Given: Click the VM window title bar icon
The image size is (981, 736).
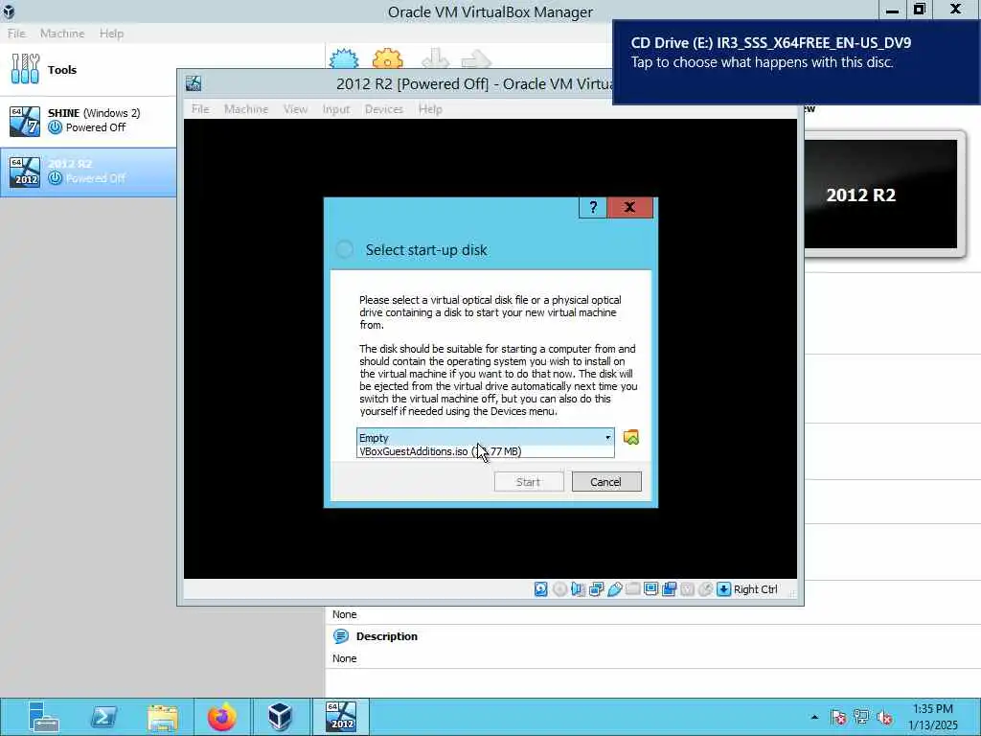Looking at the screenshot, I should pyautogui.click(x=194, y=83).
